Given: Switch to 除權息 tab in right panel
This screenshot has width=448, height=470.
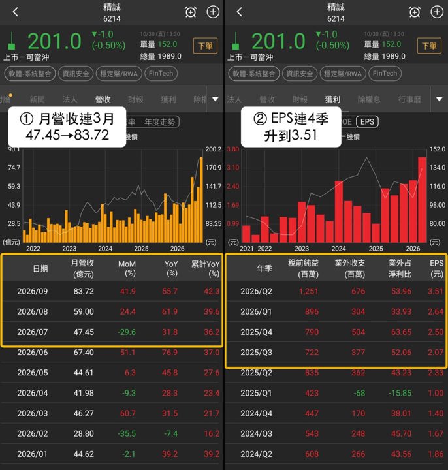Looking at the screenshot, I should coord(369,99).
